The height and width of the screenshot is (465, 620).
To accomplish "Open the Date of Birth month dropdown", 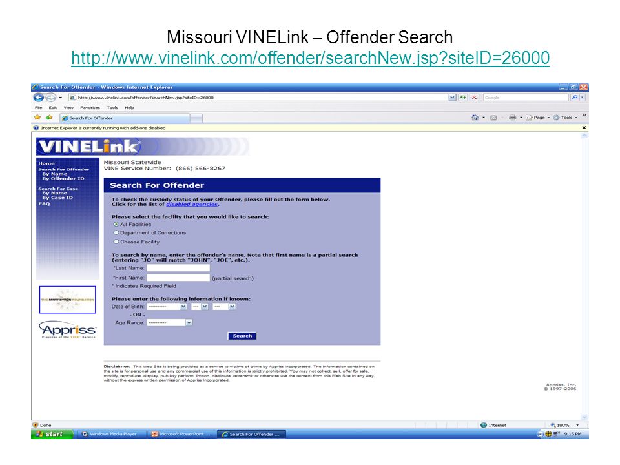I will [167, 306].
